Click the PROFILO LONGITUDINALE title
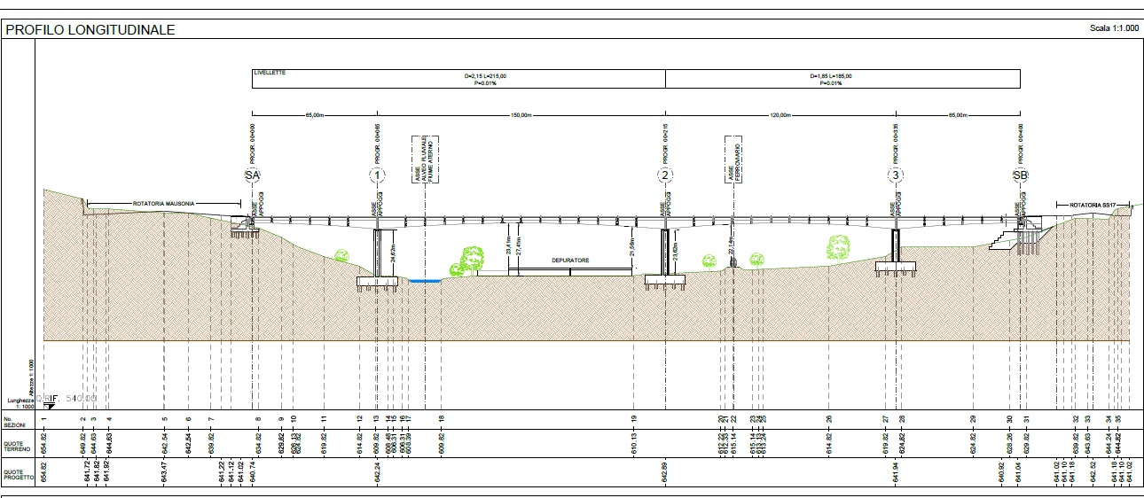 [90, 30]
